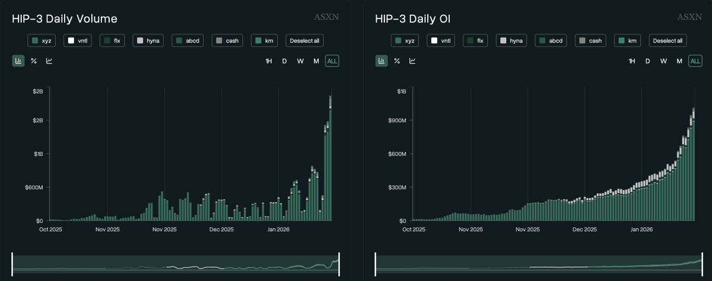Click Deselect all in Daily Volume panel

[x=304, y=41]
